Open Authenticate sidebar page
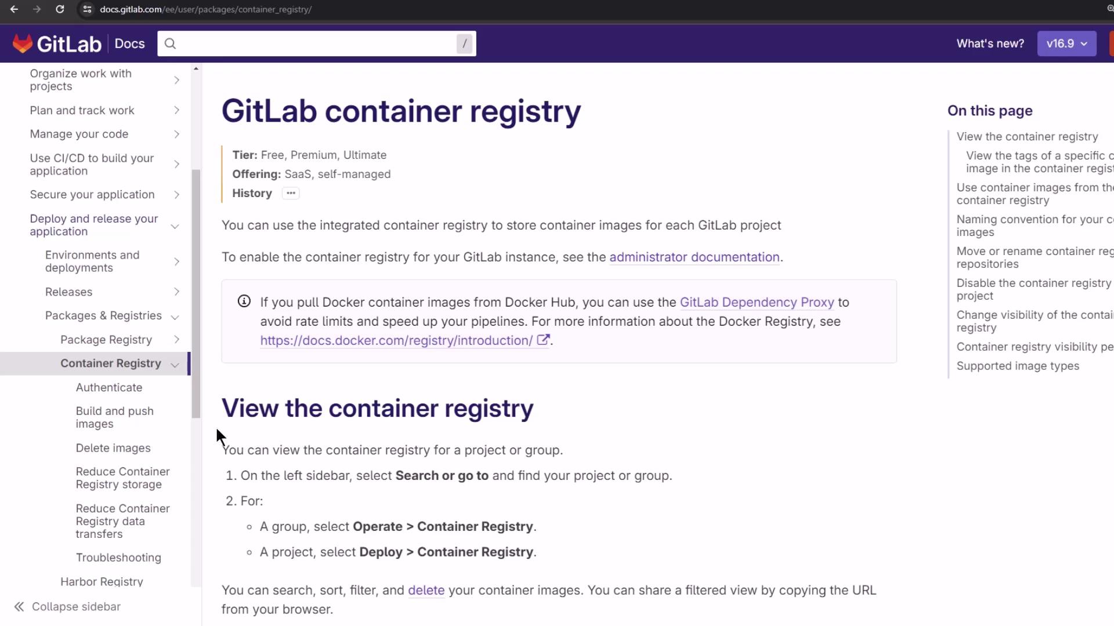The width and height of the screenshot is (1114, 626). coord(109,387)
